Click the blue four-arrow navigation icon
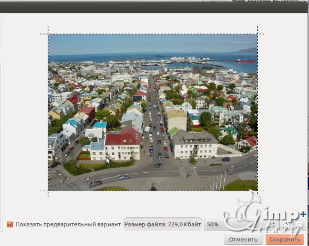 (303, 214)
